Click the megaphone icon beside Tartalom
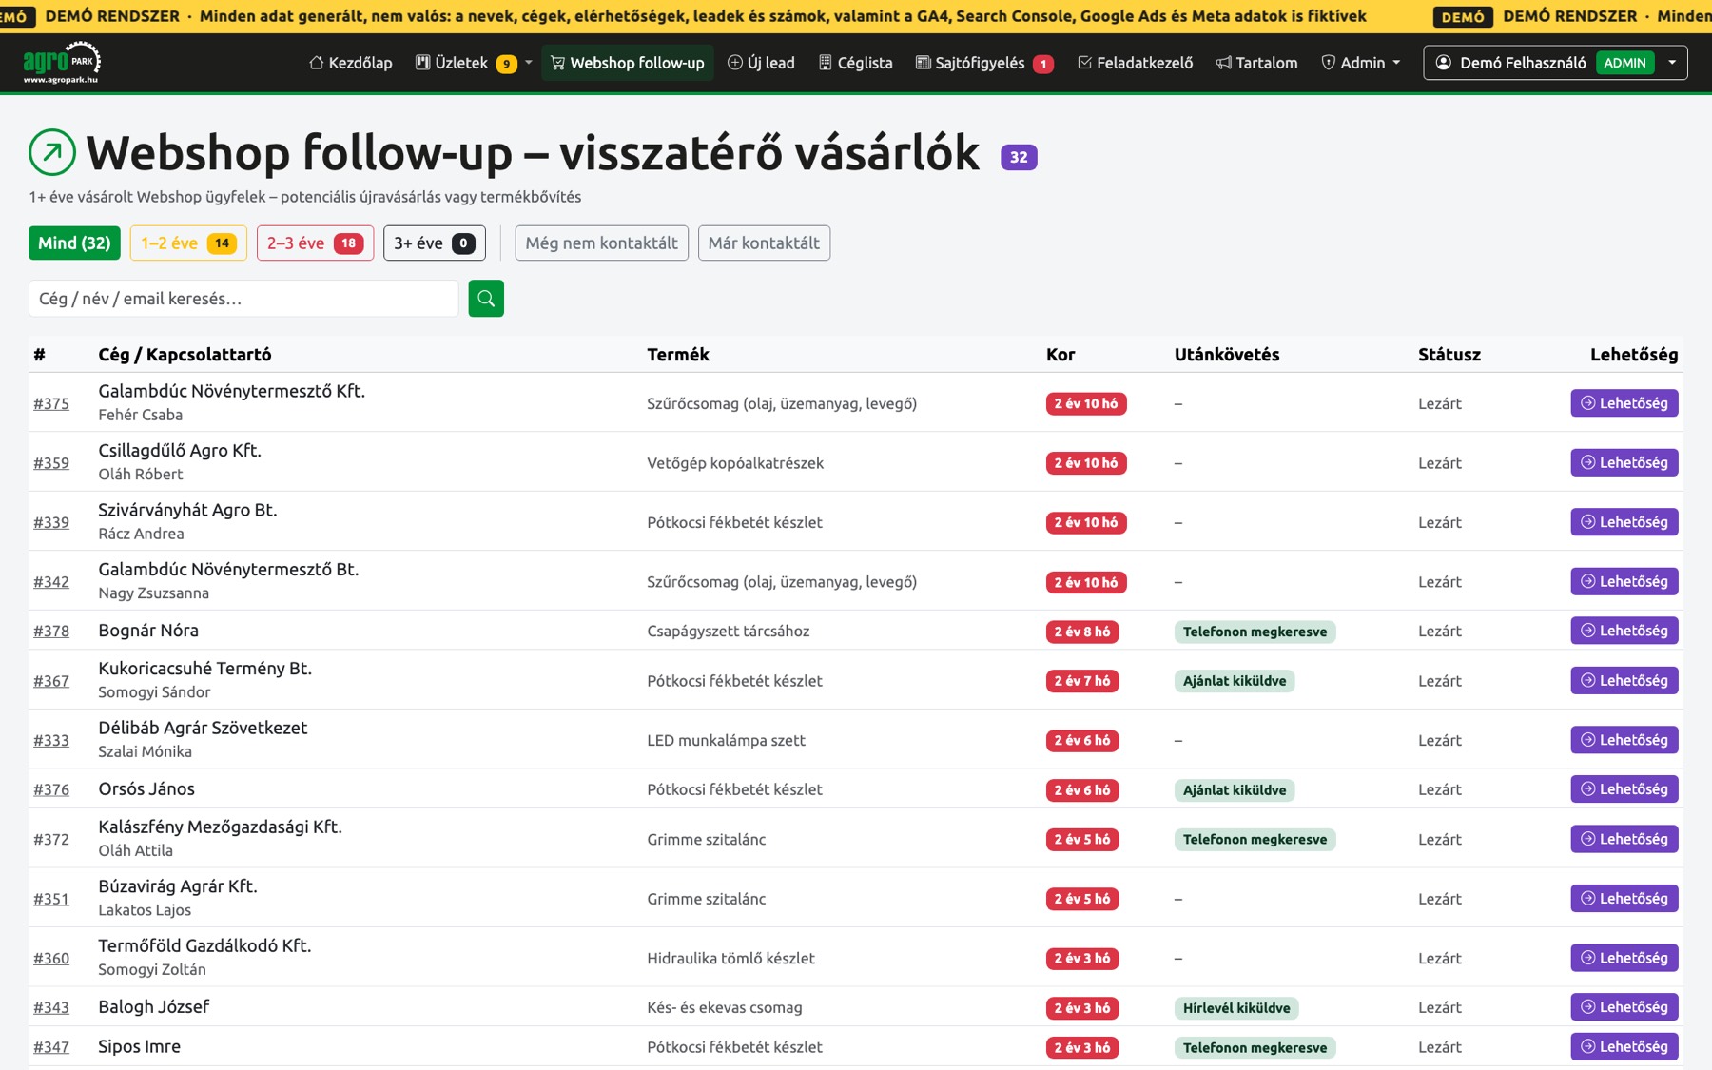The width and height of the screenshot is (1712, 1070). [1224, 63]
